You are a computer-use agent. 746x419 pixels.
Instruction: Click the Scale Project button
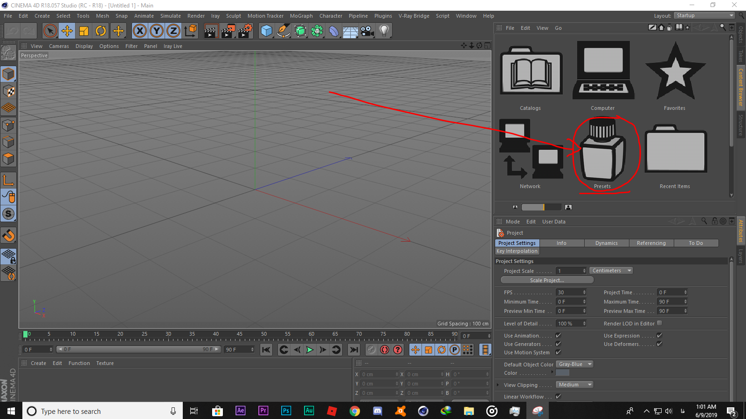pyautogui.click(x=547, y=280)
